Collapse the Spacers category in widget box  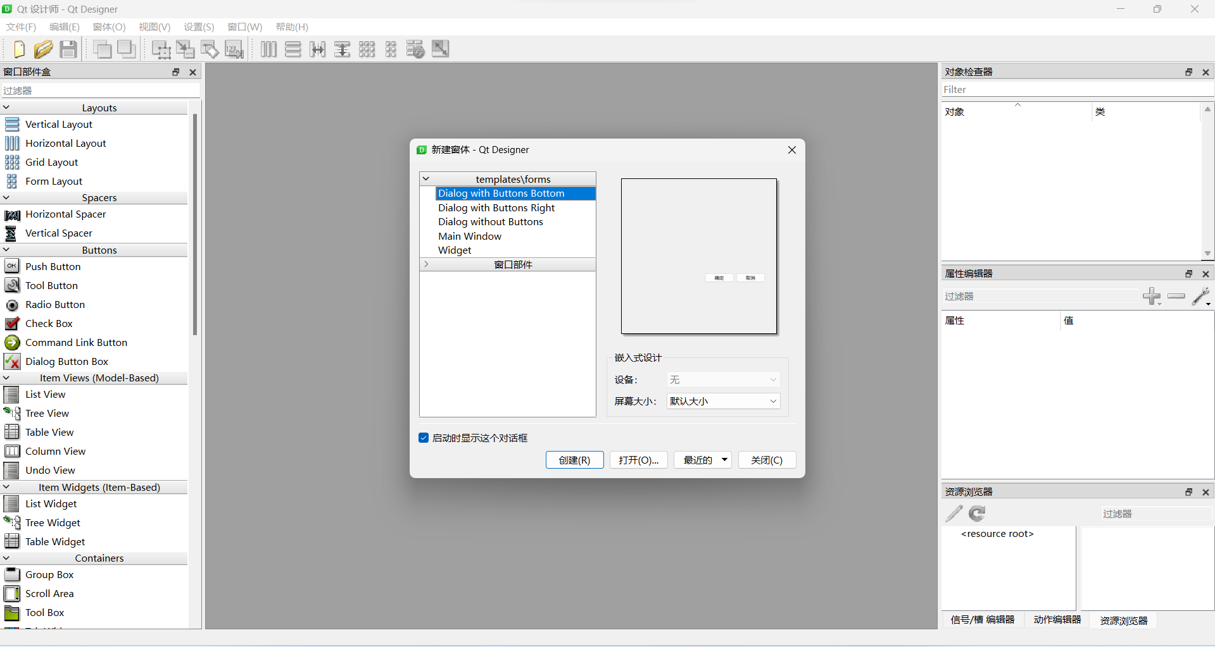click(x=6, y=197)
